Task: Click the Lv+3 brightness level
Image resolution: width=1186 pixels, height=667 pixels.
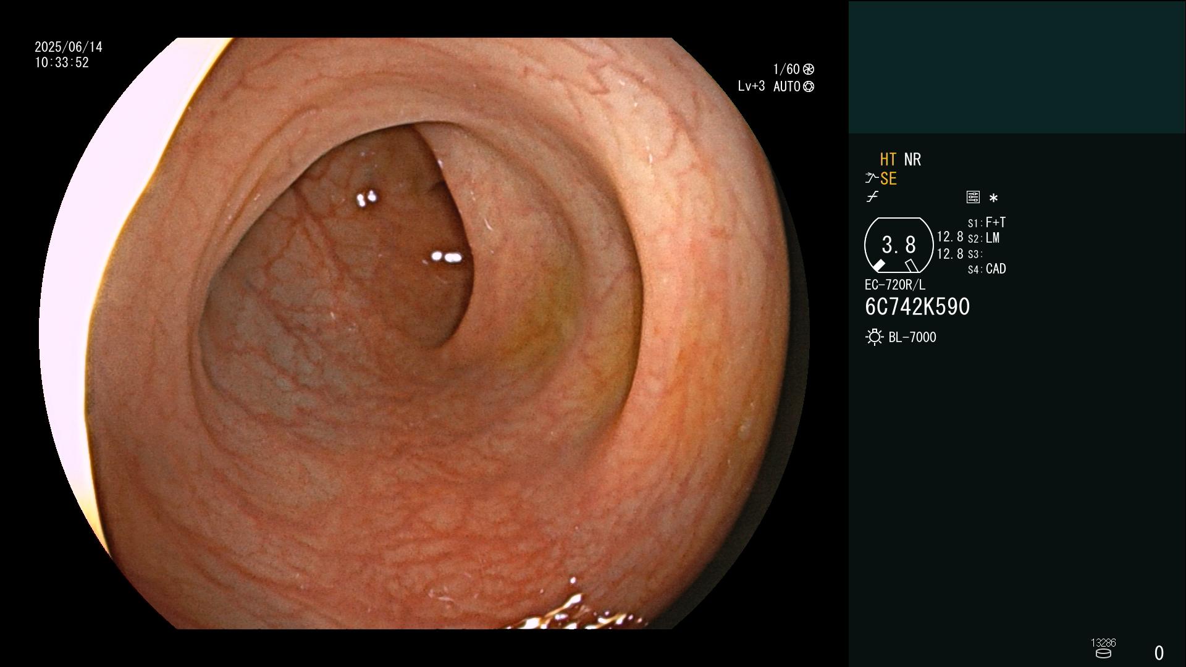Action: (x=751, y=86)
